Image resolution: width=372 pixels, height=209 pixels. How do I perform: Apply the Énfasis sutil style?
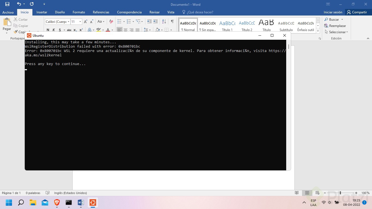(306, 26)
